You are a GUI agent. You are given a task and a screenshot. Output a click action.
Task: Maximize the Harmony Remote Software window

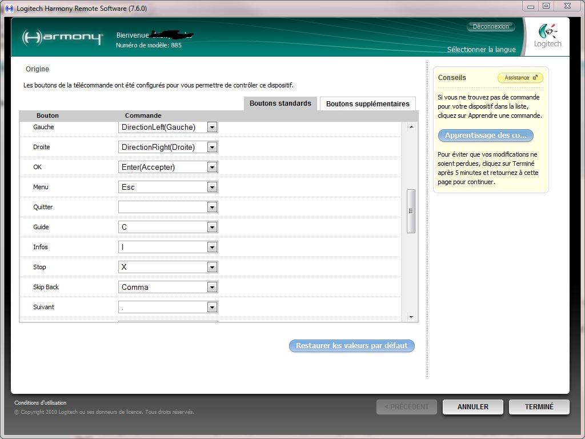[546, 6]
